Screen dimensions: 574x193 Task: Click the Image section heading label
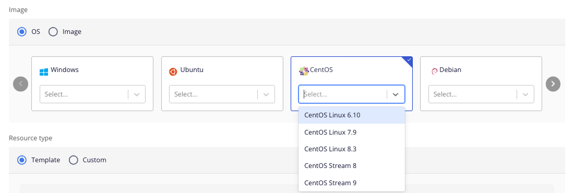(x=18, y=10)
